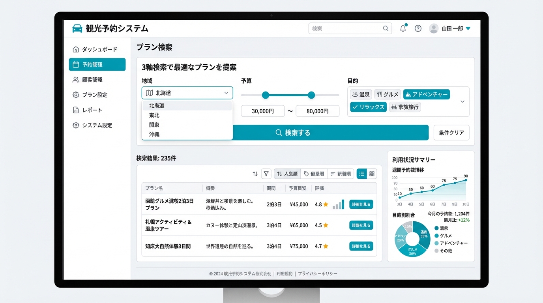
Task: Click the search magnifier in the search bar
Action: coord(385,28)
